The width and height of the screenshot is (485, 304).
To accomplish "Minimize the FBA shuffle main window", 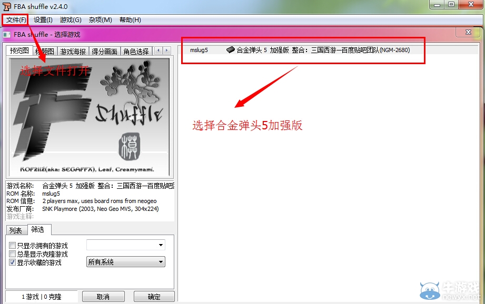I will click(x=437, y=4).
